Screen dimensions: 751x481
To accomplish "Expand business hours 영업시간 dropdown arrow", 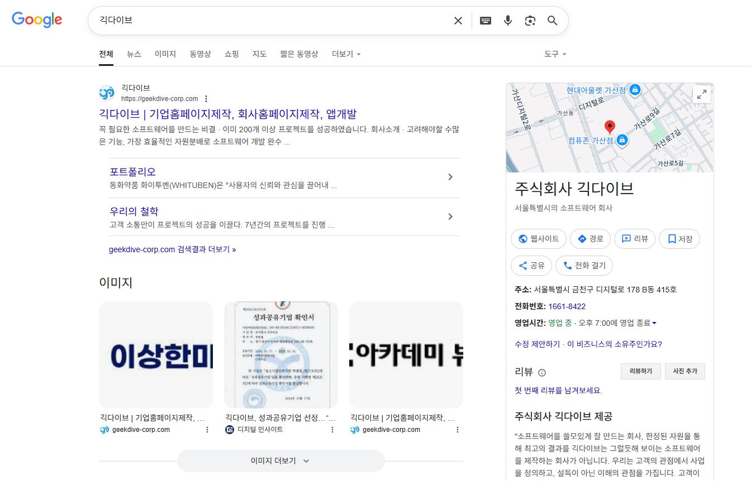I will click(654, 323).
